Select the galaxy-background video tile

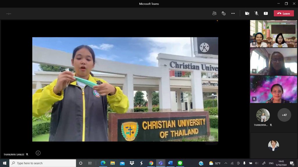tap(274, 89)
